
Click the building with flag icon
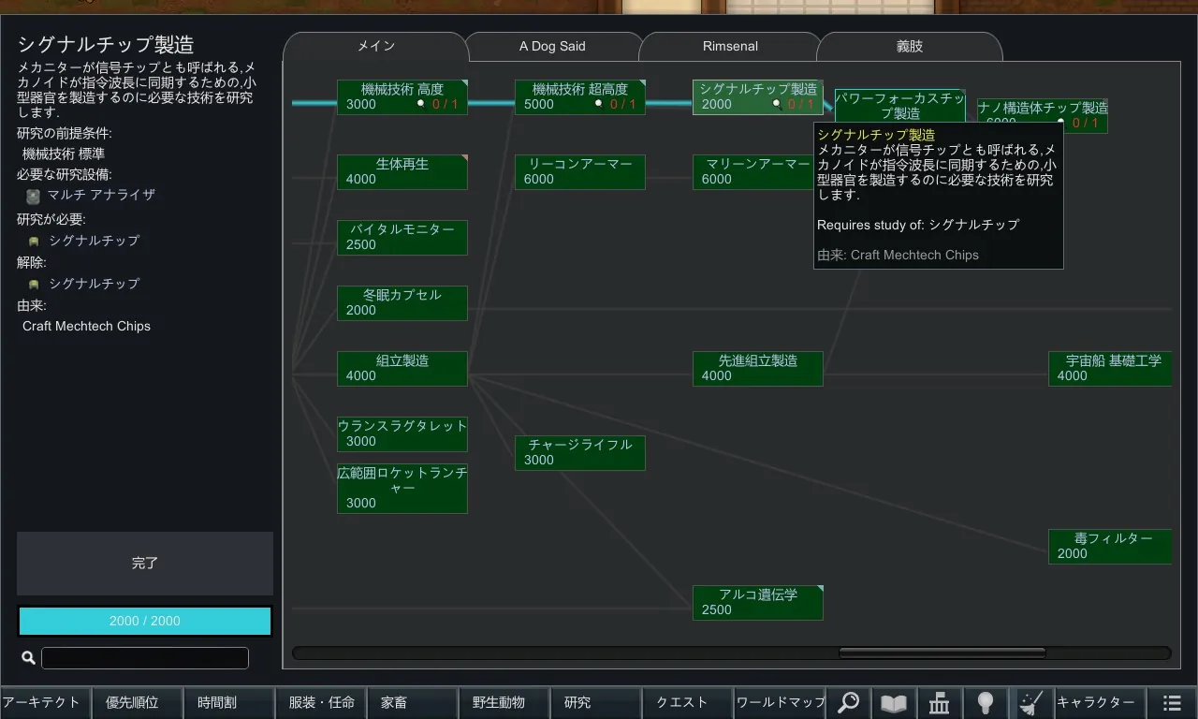[940, 702]
